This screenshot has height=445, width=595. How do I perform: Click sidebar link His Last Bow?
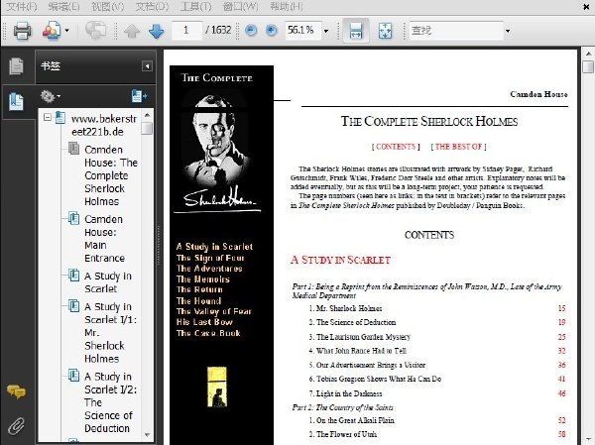tap(204, 322)
